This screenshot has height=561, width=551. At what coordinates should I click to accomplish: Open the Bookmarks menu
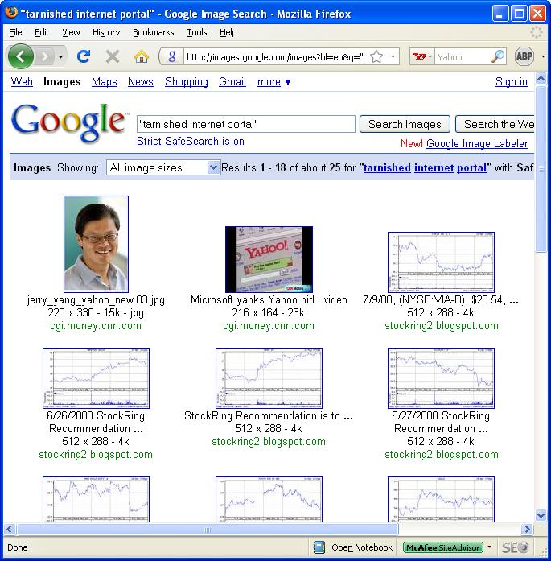click(x=154, y=32)
